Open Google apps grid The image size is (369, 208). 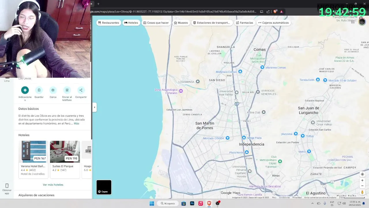(353, 22)
